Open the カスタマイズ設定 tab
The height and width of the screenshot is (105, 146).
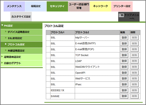click(21, 17)
